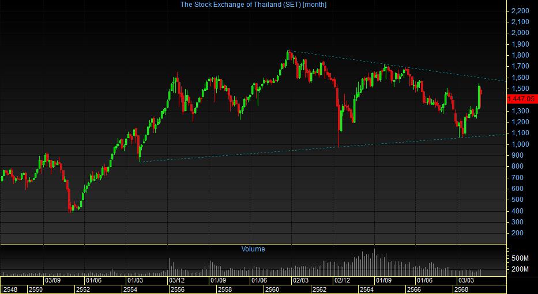Select year 2560 on the timeline
Screen dimensions: 538x294
(272, 289)
